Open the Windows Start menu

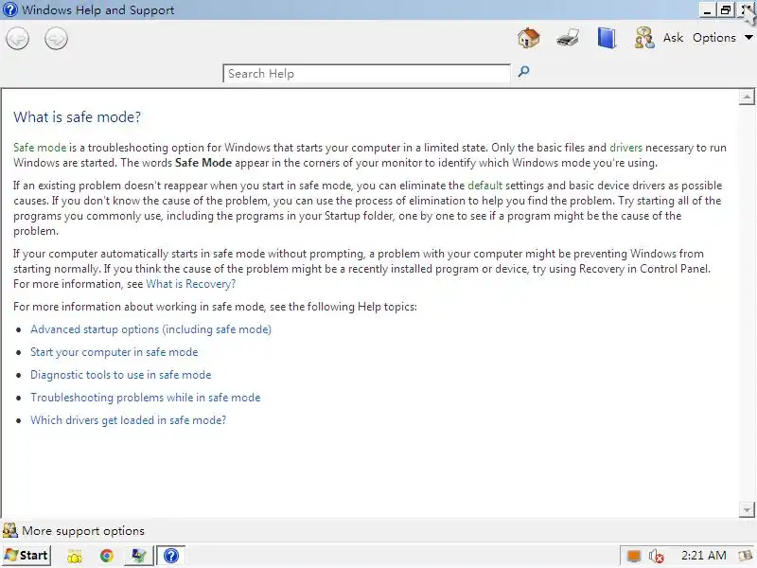[x=26, y=556]
